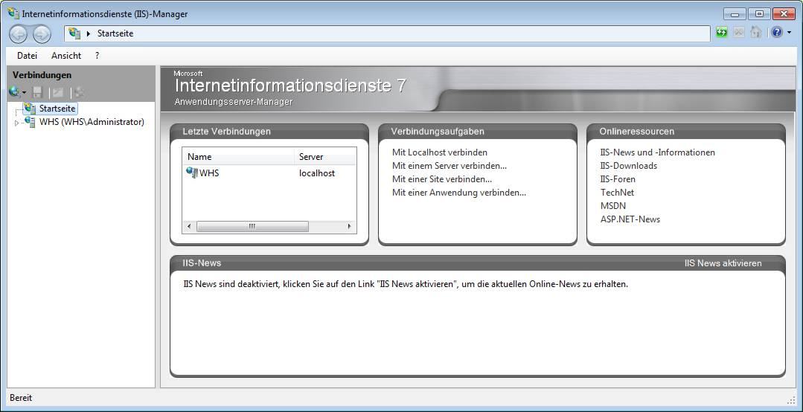Click the up-level icon in Verbindungen toolbar

click(x=58, y=93)
